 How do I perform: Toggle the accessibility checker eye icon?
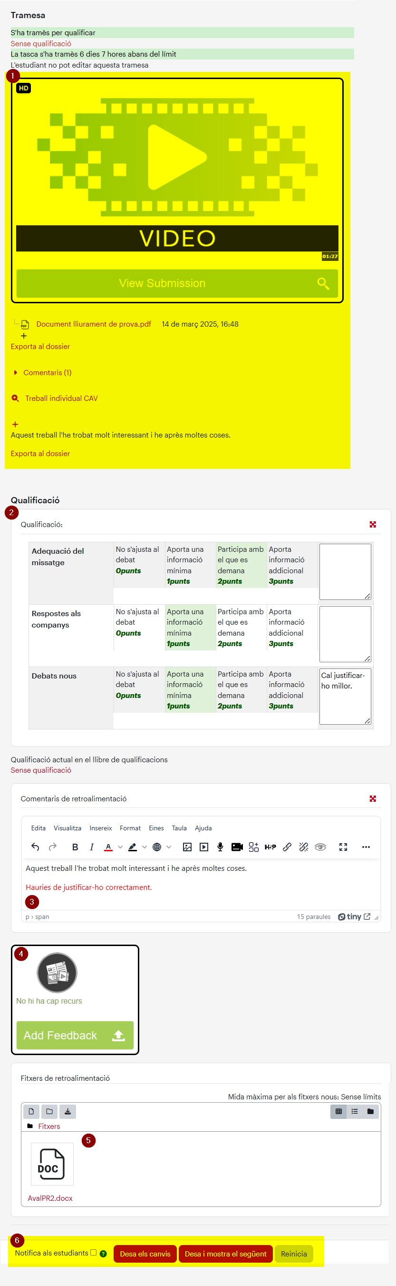tap(320, 847)
